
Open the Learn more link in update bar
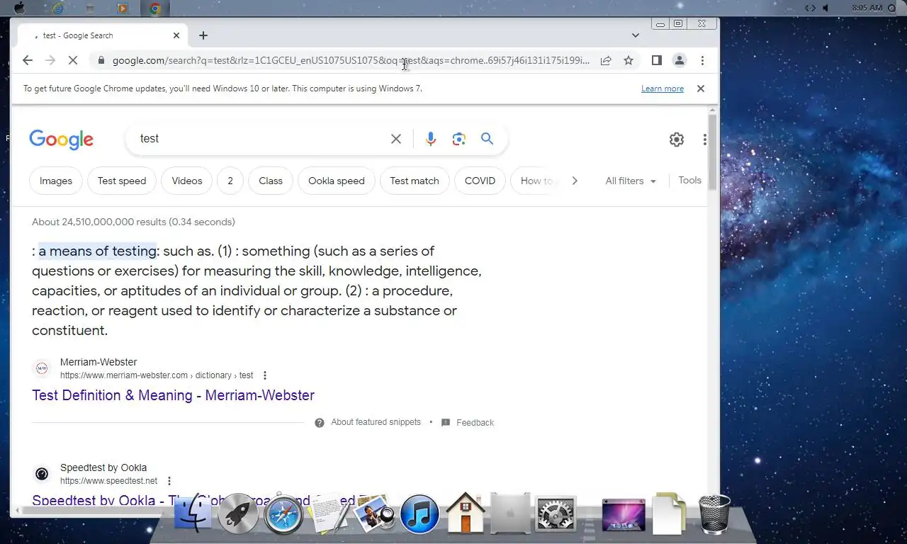[x=663, y=89]
